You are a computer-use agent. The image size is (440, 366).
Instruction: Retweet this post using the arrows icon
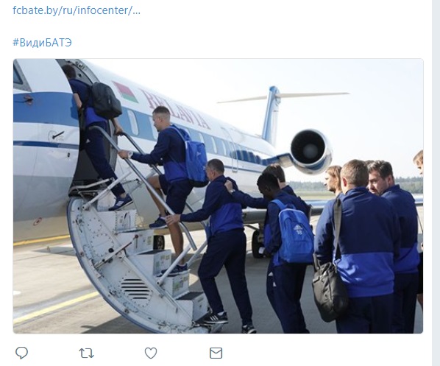(x=86, y=353)
